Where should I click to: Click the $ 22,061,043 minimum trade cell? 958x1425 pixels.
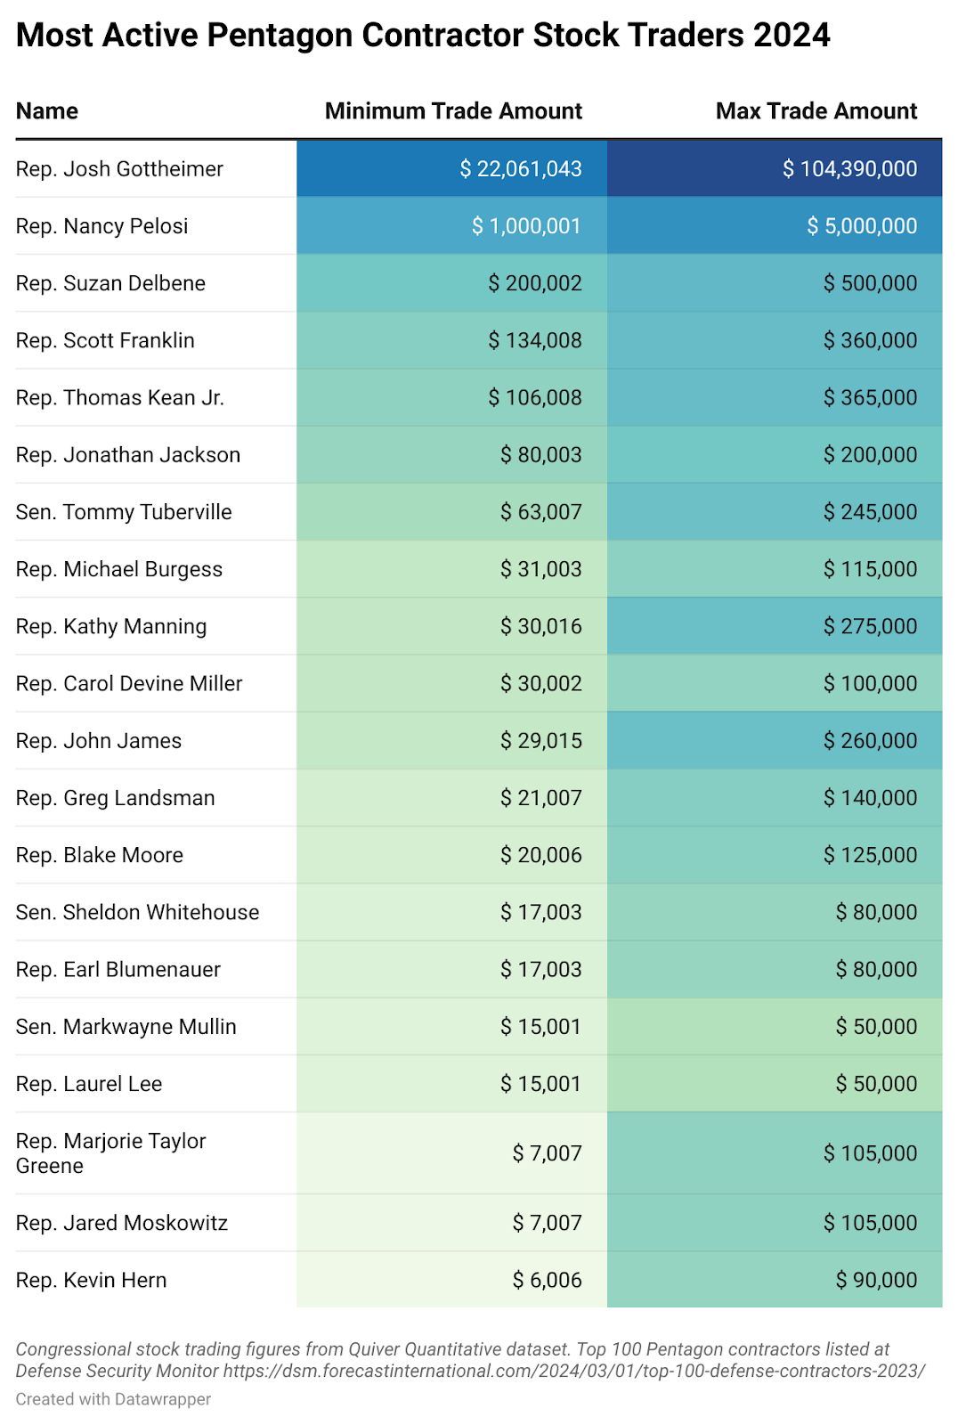521,169
